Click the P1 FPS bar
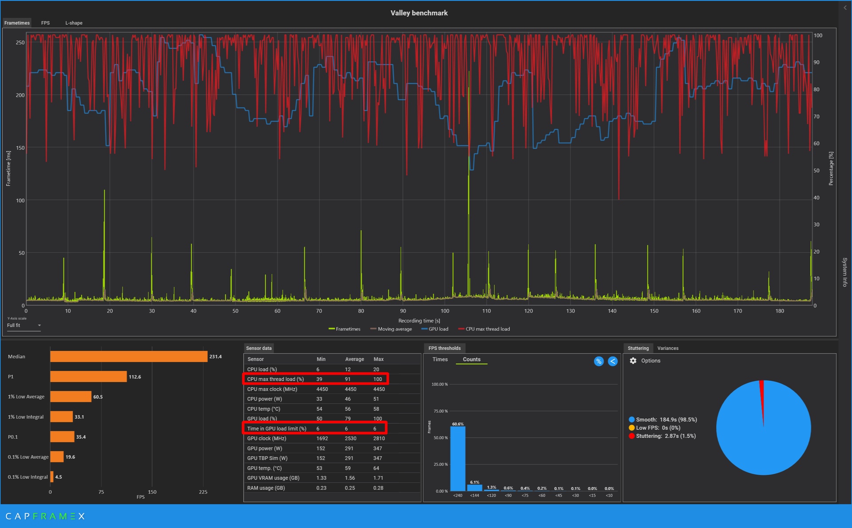852x528 pixels. point(88,377)
